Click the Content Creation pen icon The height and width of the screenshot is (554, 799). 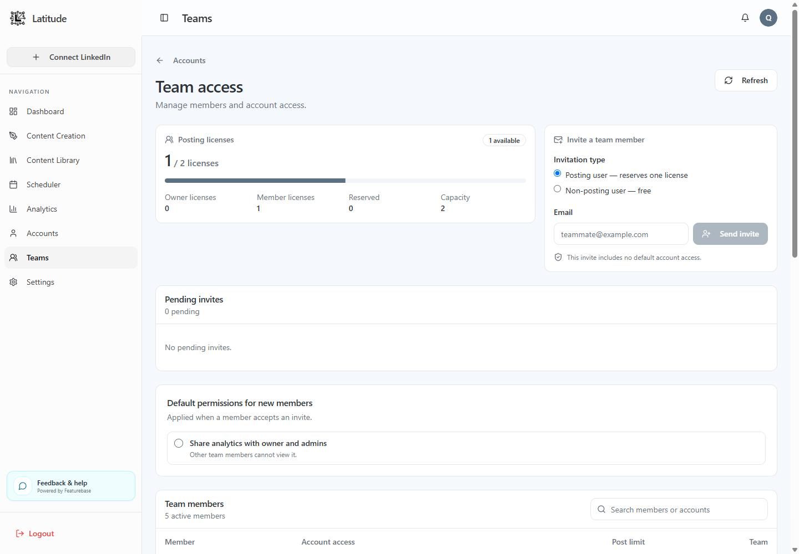click(x=13, y=136)
